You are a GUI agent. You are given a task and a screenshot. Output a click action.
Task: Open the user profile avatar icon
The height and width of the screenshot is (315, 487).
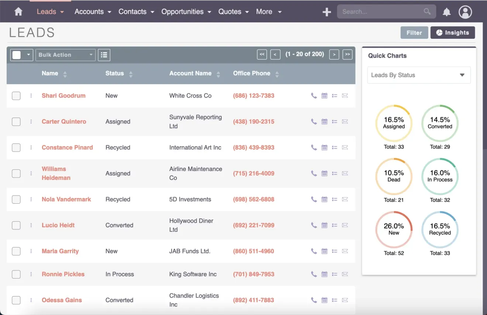[465, 11]
